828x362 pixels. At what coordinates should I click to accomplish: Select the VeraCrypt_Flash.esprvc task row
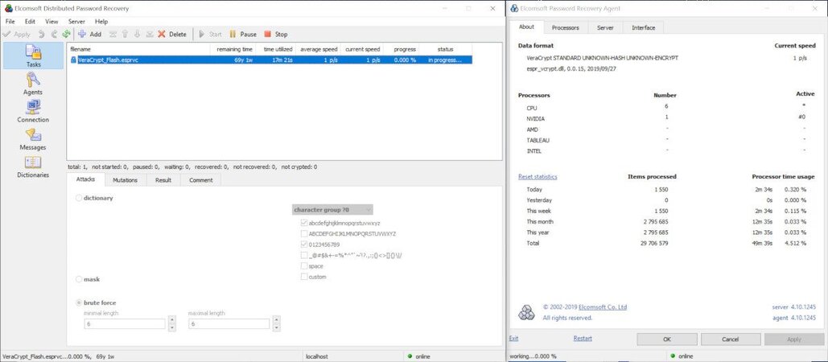pos(270,60)
